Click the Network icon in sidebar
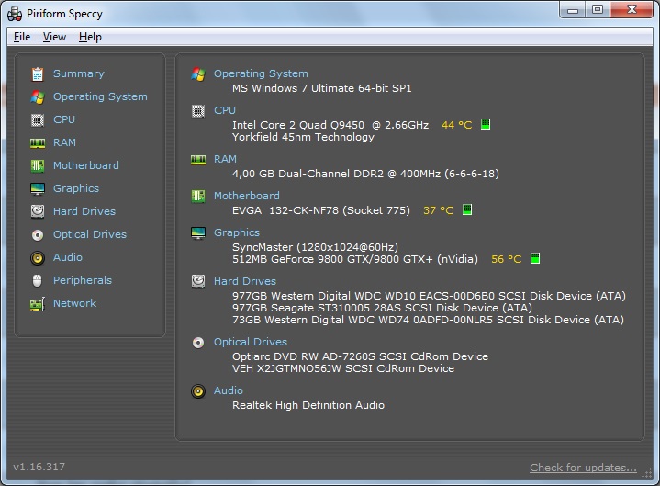The height and width of the screenshot is (486, 660). coord(38,303)
